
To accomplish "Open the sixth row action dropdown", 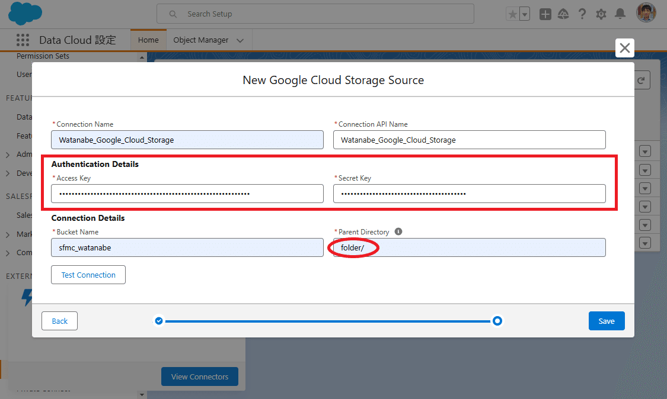I will click(x=645, y=243).
